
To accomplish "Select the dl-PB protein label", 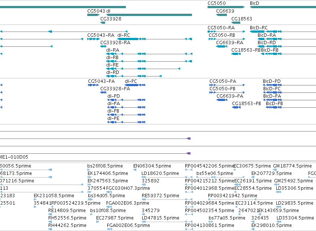I will click(x=113, y=111).
